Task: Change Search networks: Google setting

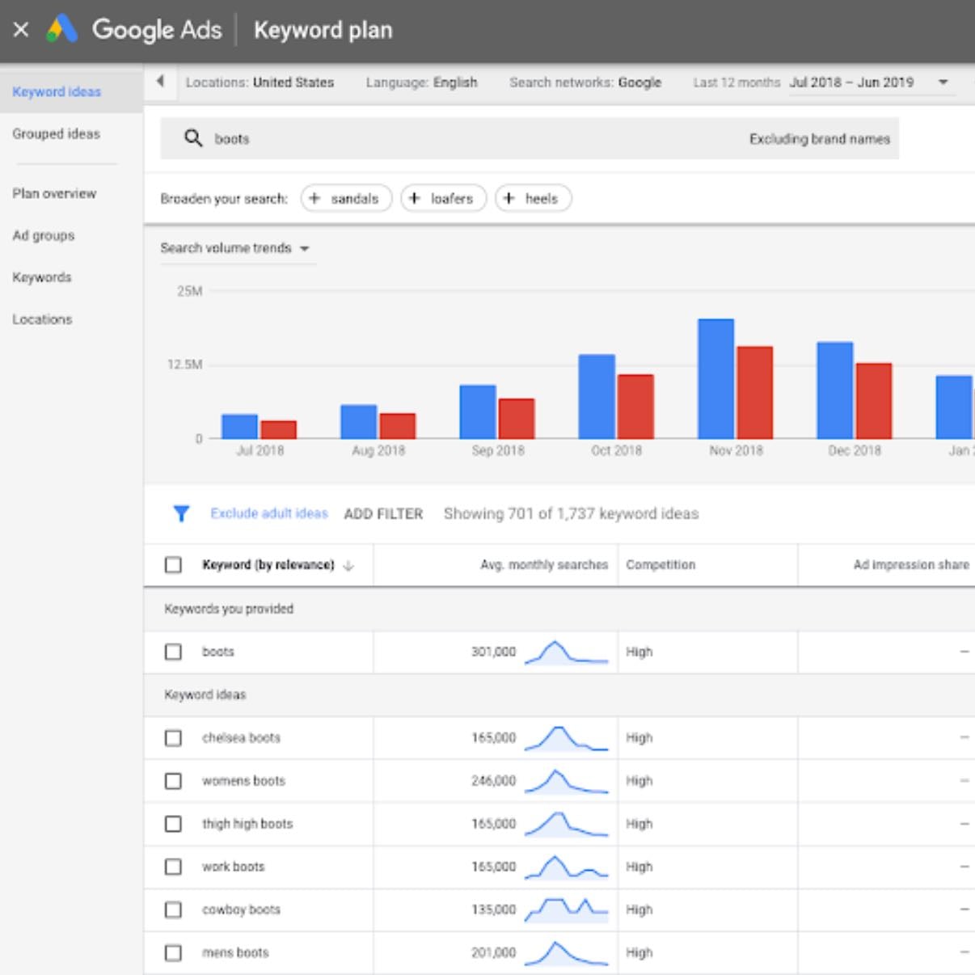Action: (x=585, y=82)
